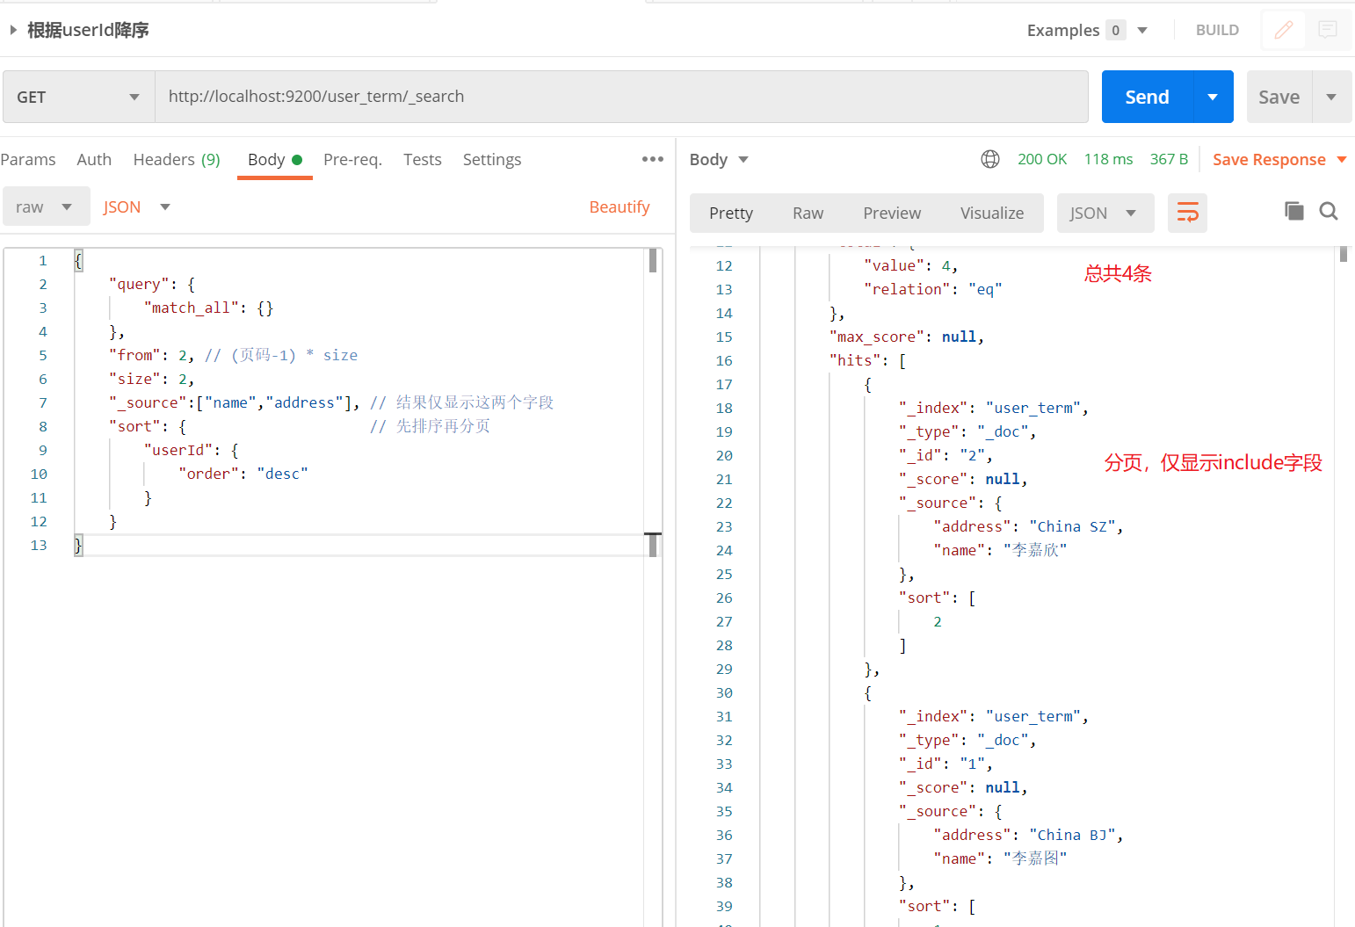Viewport: 1355px width, 927px height.
Task: Open the comments icon beside the pencil
Action: [x=1328, y=30]
